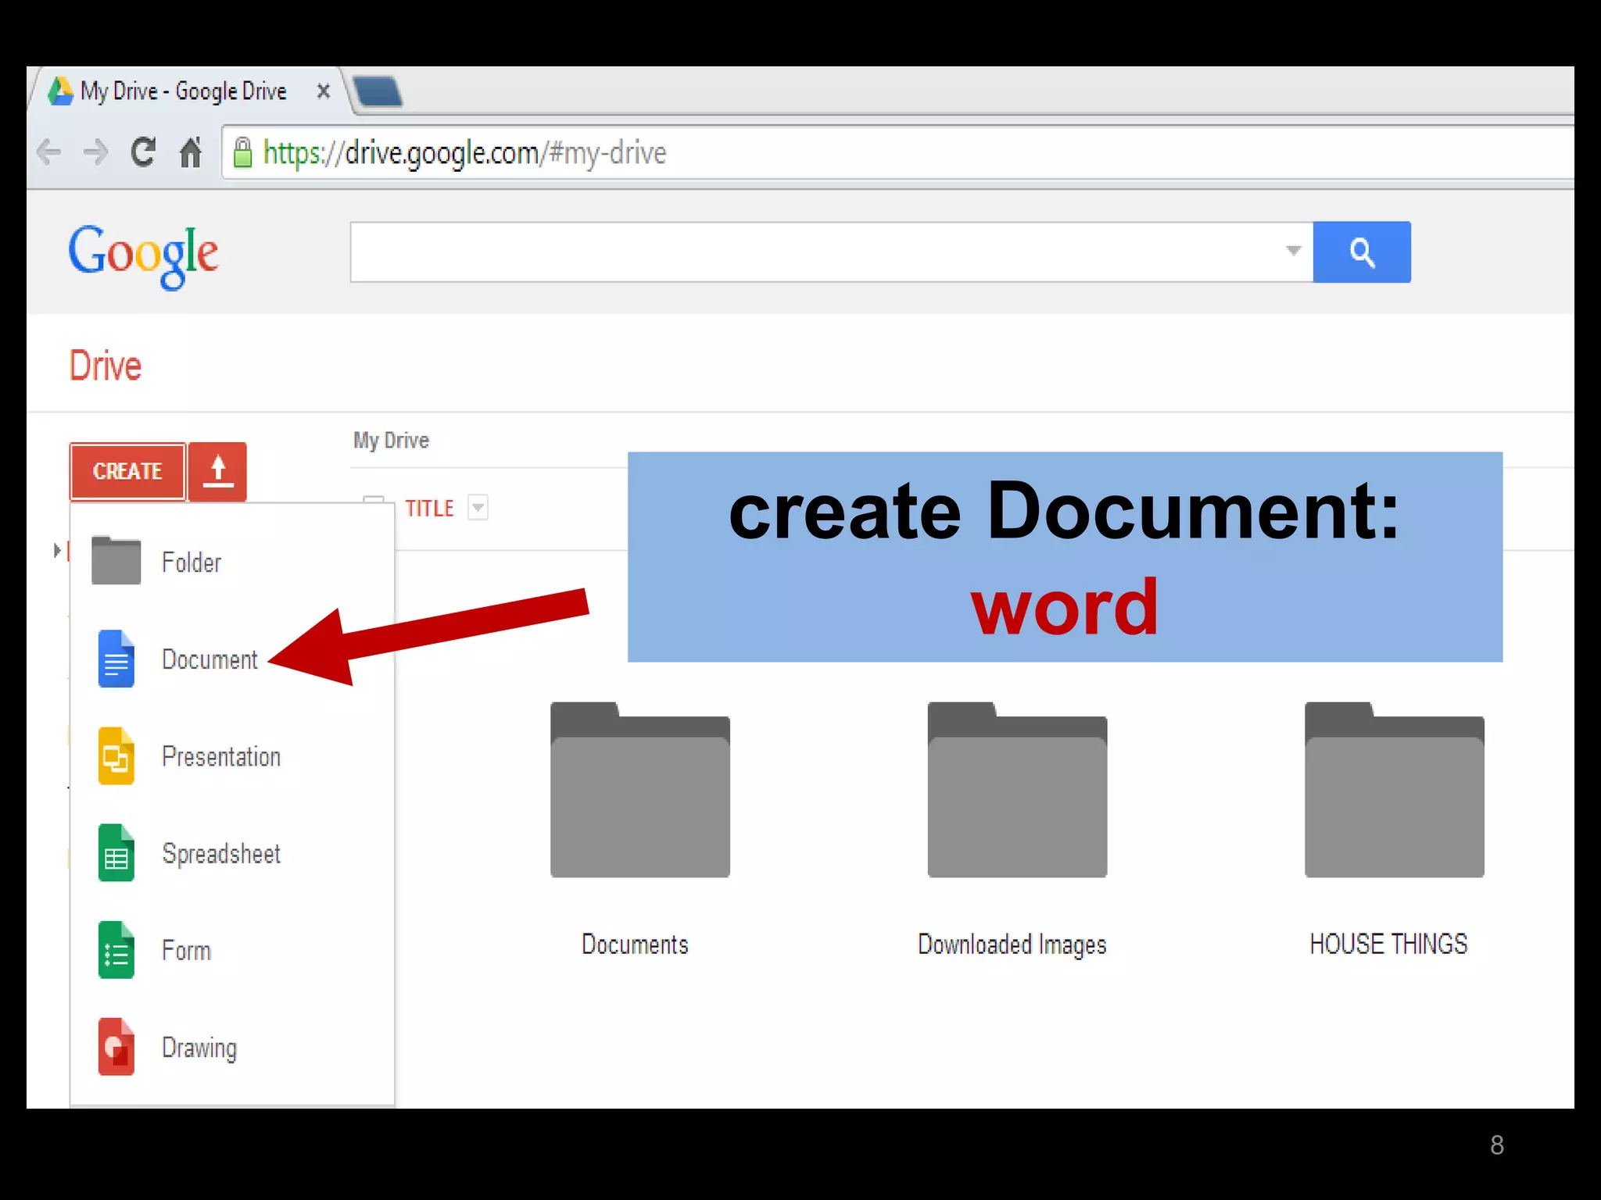Click the CREATE button
Screen dimensions: 1601x1200
pyautogui.click(x=127, y=471)
